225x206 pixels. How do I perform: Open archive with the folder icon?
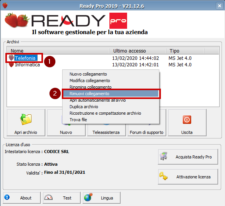pyautogui.click(x=26, y=119)
